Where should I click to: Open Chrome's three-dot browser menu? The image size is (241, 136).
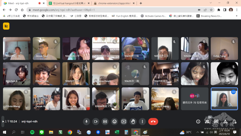click(x=237, y=10)
